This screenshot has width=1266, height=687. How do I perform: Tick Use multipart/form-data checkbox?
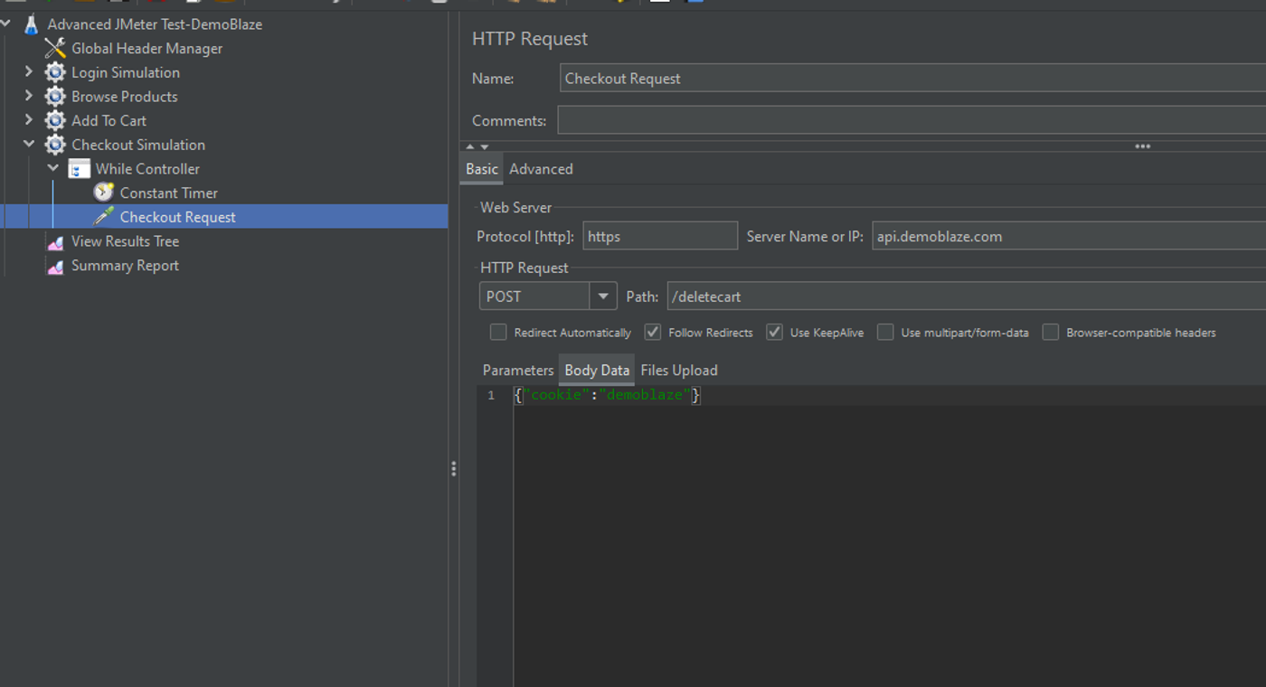pyautogui.click(x=885, y=333)
